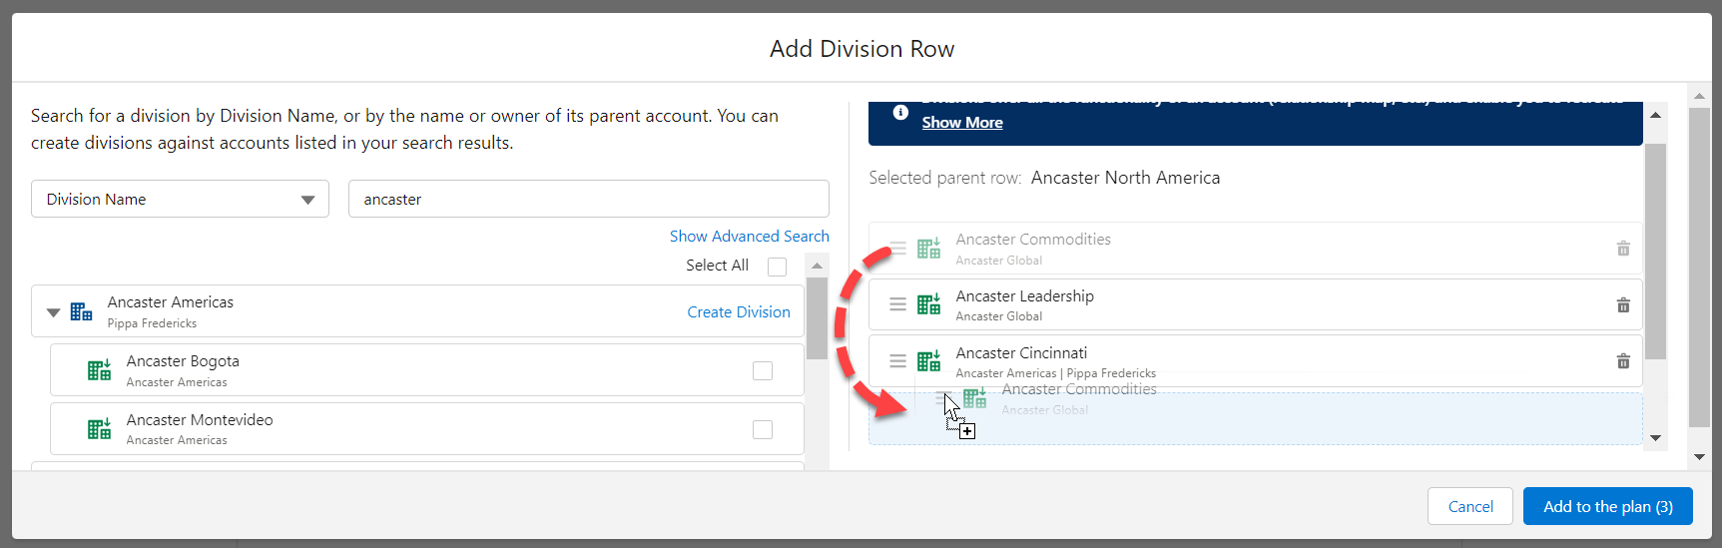
Task: Click Create Division for Ancaster Americas
Action: pos(738,312)
